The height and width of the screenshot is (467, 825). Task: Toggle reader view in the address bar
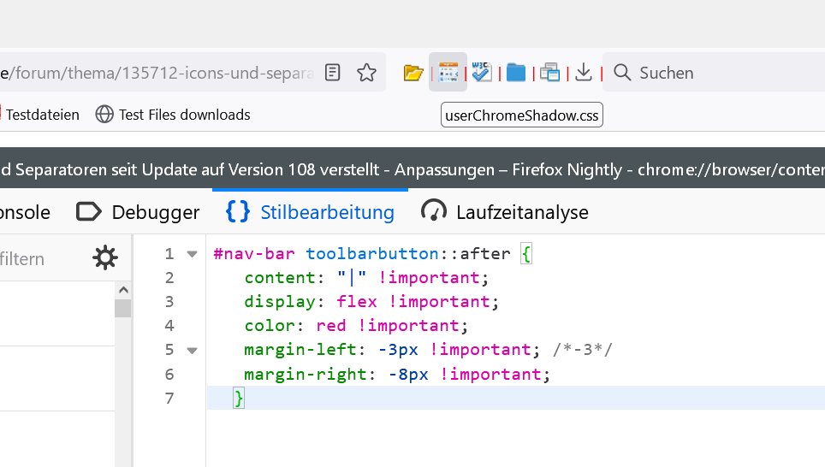(x=333, y=73)
